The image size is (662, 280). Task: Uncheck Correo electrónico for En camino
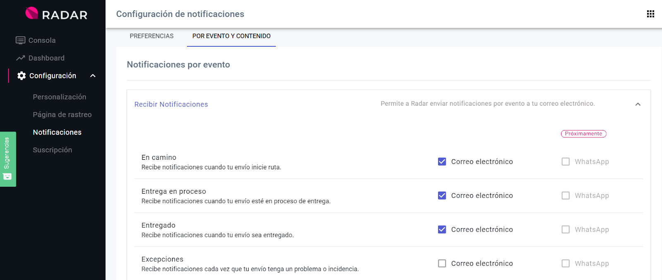point(442,161)
